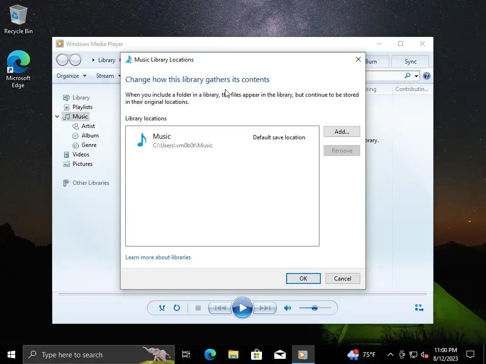Click the muted volume tray icon
This screenshot has height=364, width=486.
tap(425, 355)
